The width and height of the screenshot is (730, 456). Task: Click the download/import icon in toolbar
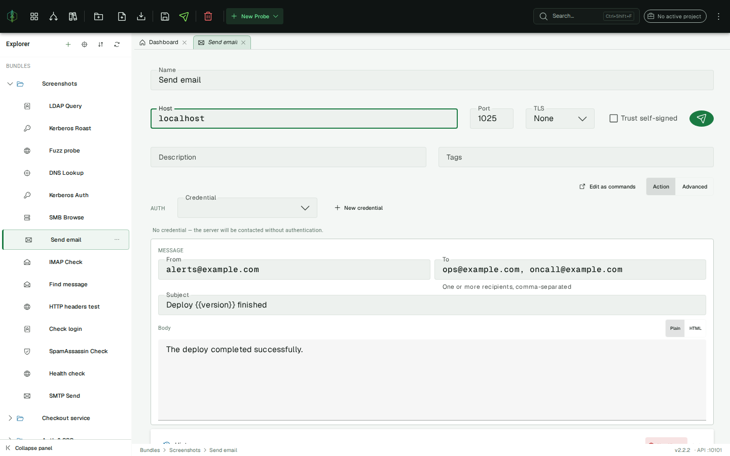(x=141, y=16)
